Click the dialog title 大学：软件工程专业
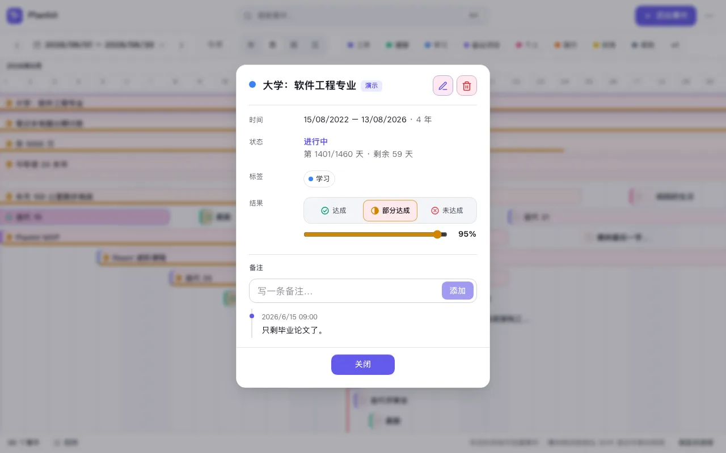 point(309,86)
